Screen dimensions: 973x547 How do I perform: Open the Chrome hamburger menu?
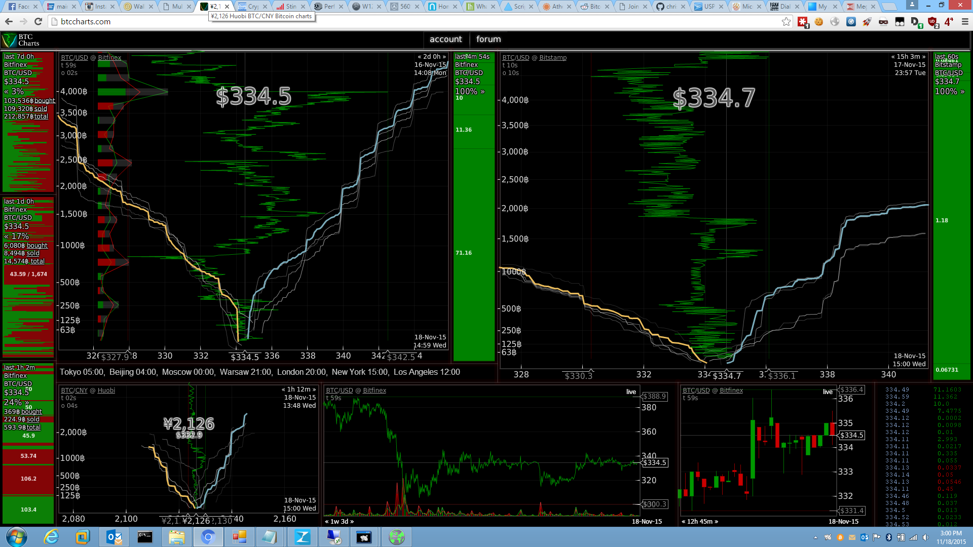(965, 21)
